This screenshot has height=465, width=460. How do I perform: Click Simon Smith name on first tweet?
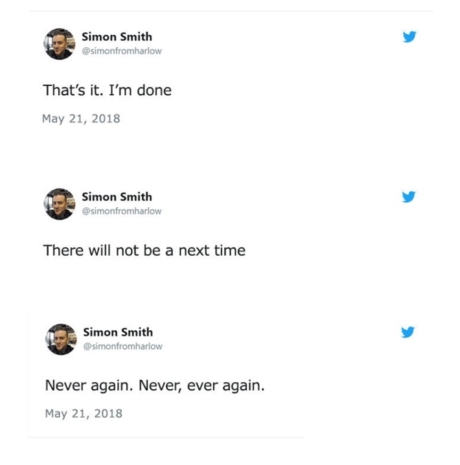coord(117,37)
